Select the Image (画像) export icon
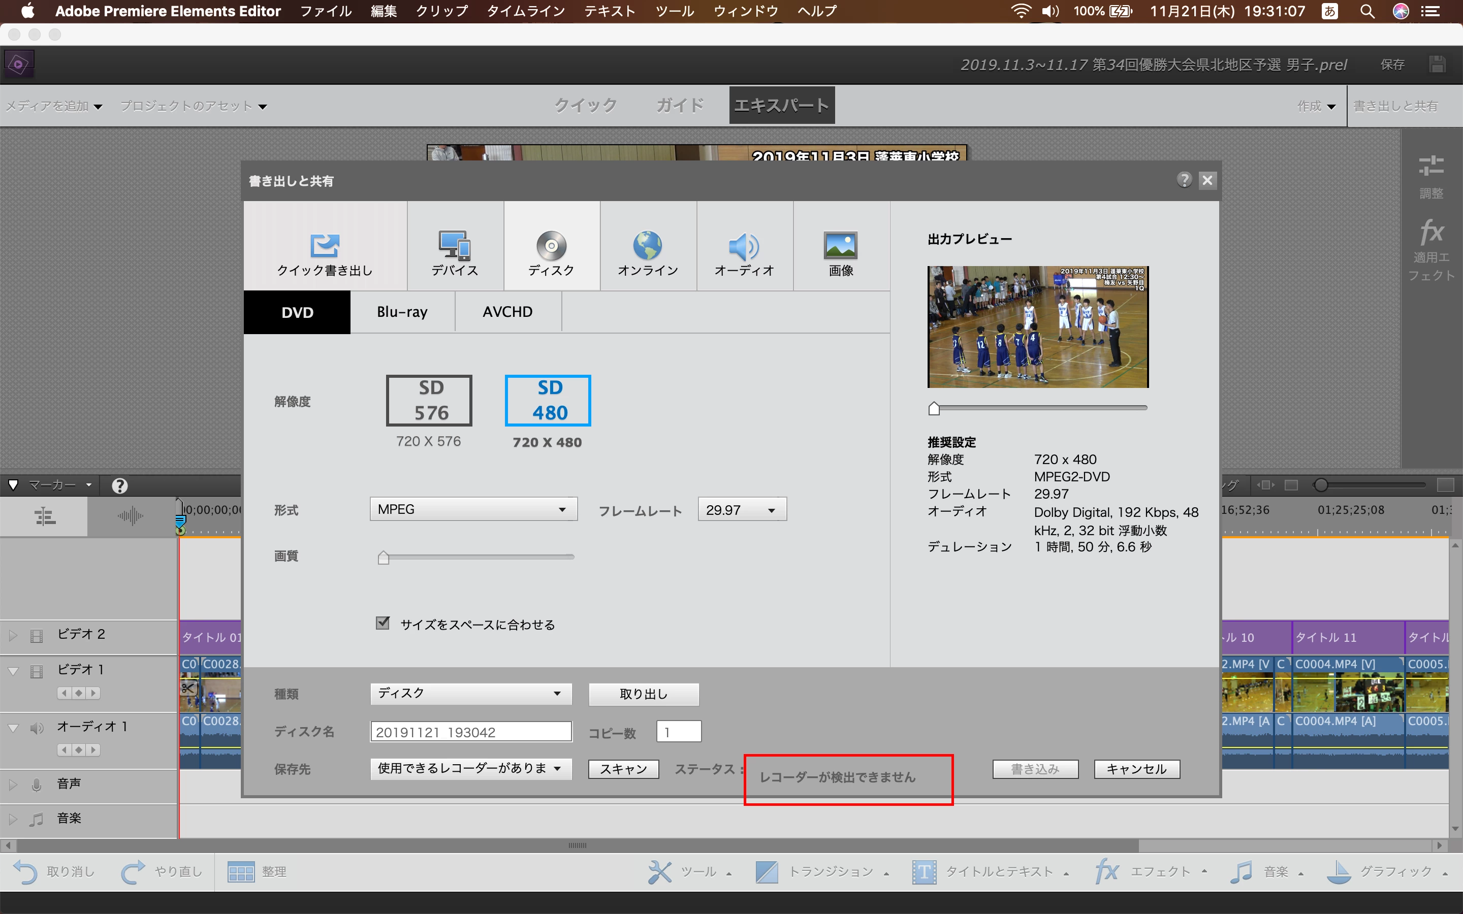Image resolution: width=1463 pixels, height=914 pixels. click(841, 246)
